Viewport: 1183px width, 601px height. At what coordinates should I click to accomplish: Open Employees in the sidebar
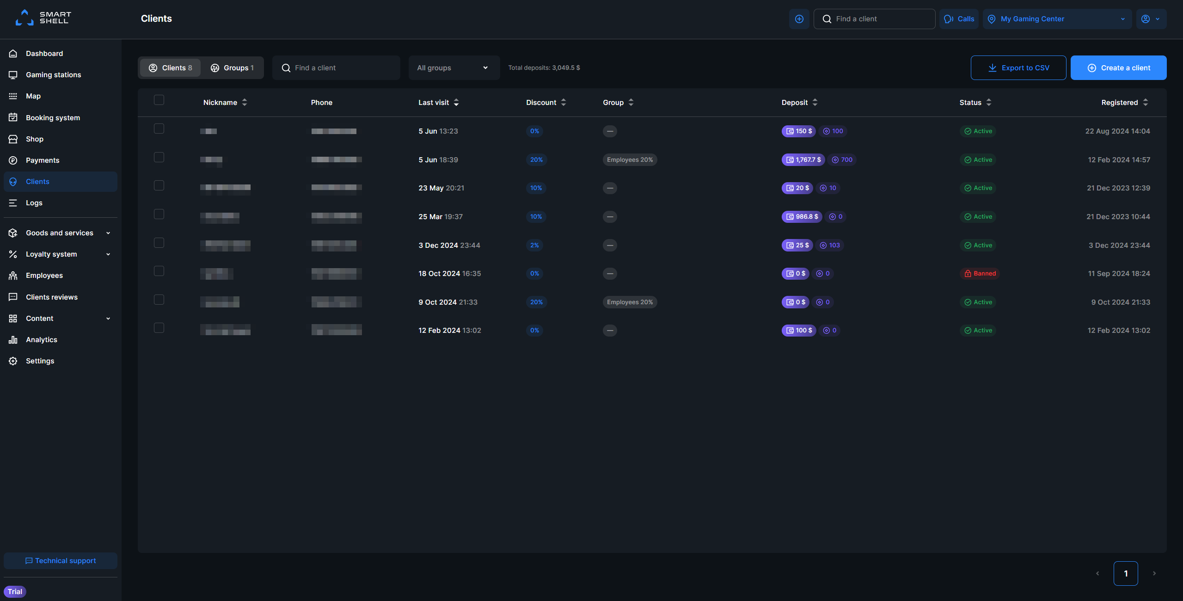point(61,276)
